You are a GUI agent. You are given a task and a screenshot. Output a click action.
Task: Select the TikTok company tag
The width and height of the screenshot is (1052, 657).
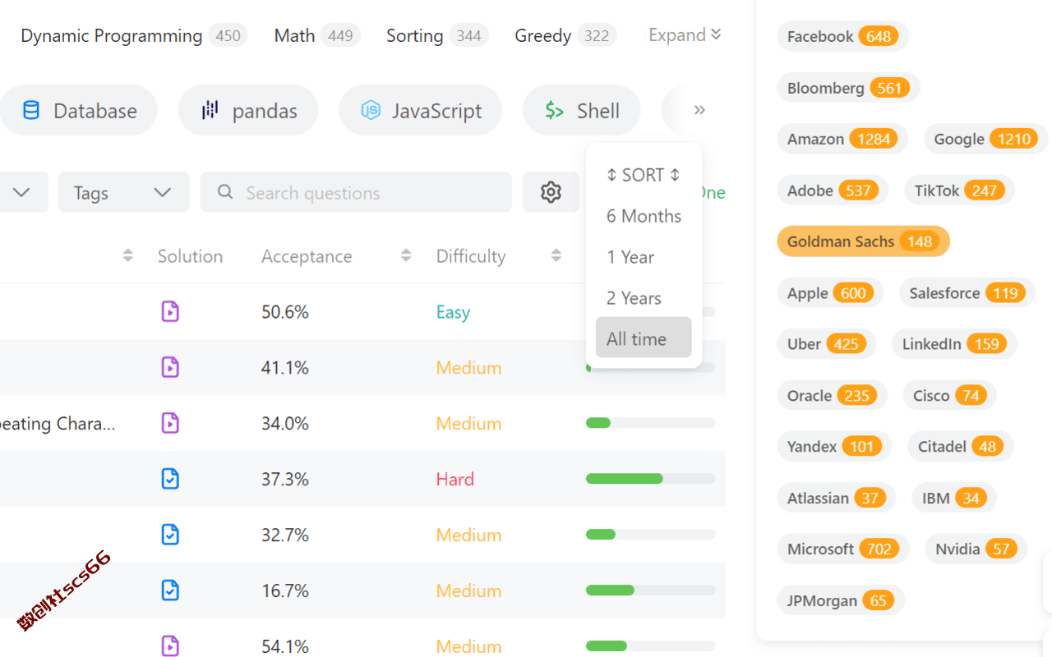pyautogui.click(x=959, y=191)
